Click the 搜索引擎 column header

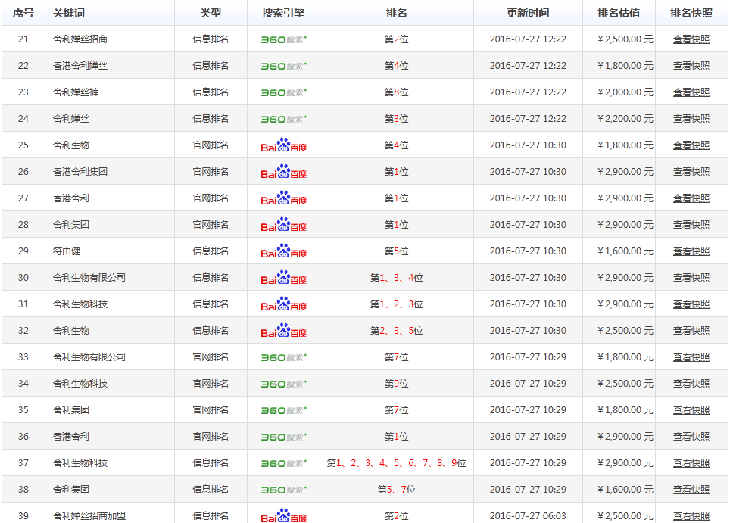pos(283,13)
